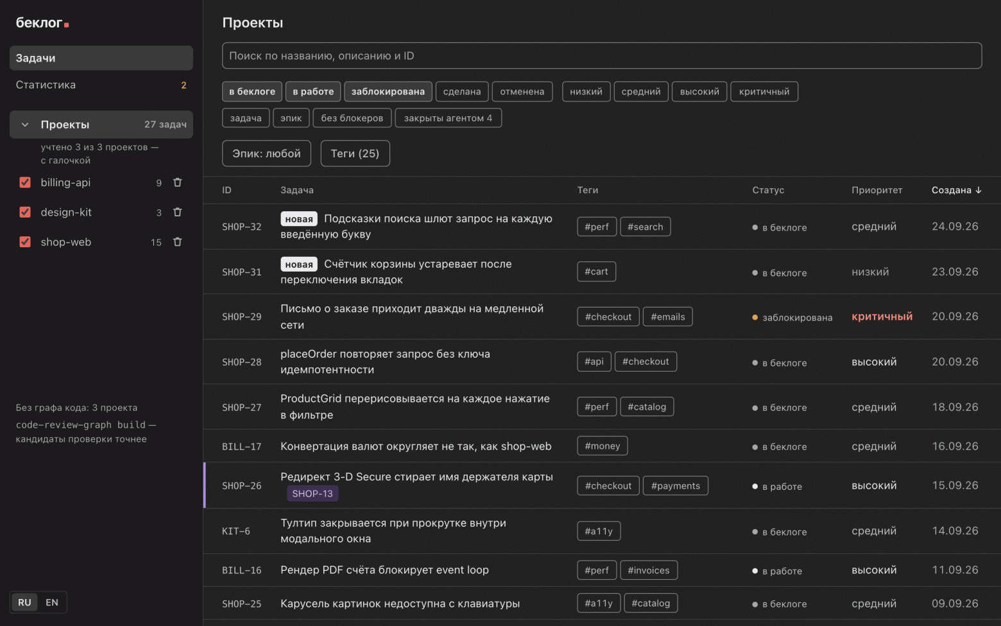
Task: Click the Создана sort arrow header
Action: point(956,190)
